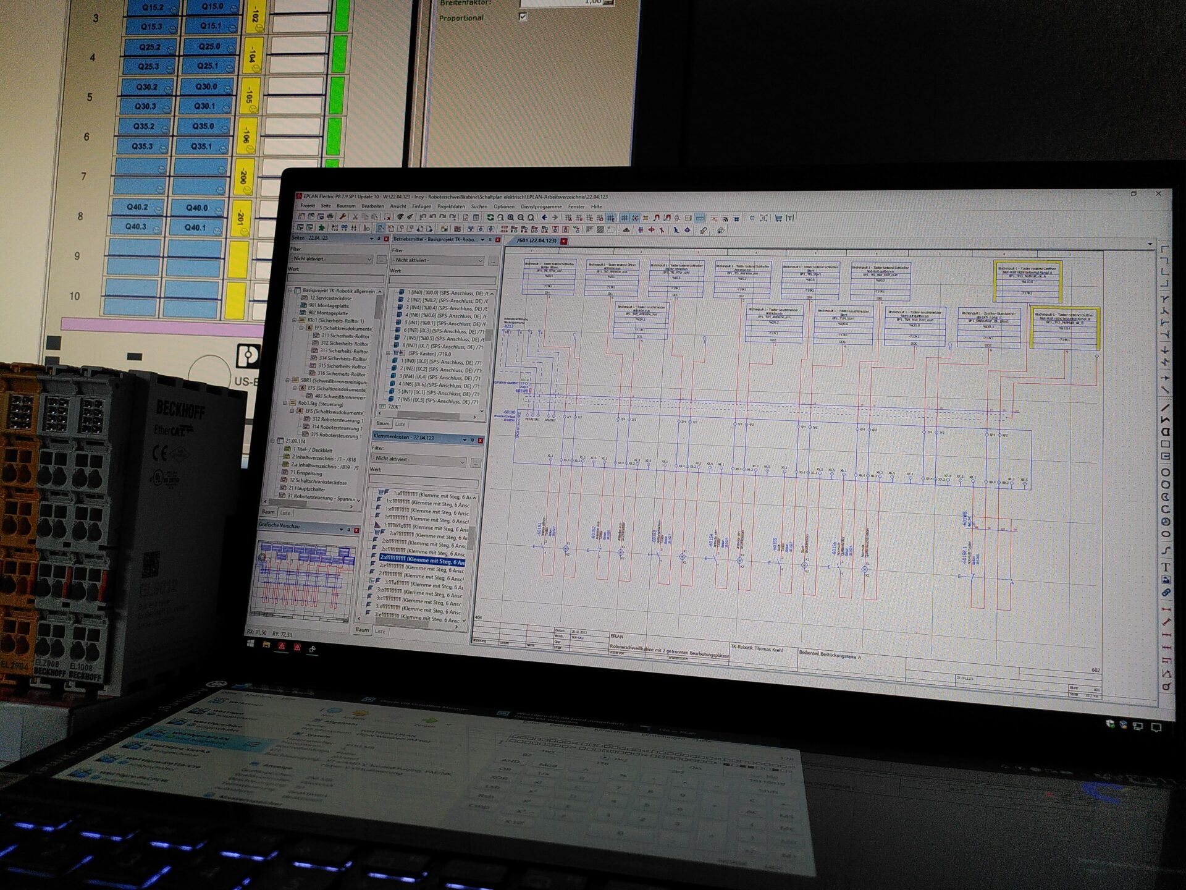Collapse the '21.03.114' project tree node
1186x890 pixels.
pyautogui.click(x=273, y=441)
